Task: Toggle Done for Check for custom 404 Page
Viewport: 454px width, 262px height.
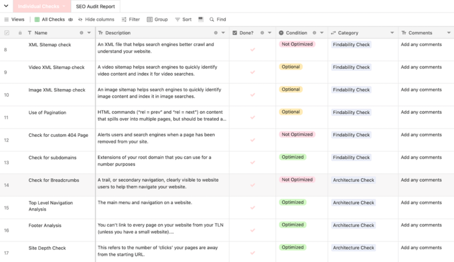Action: pos(252,140)
